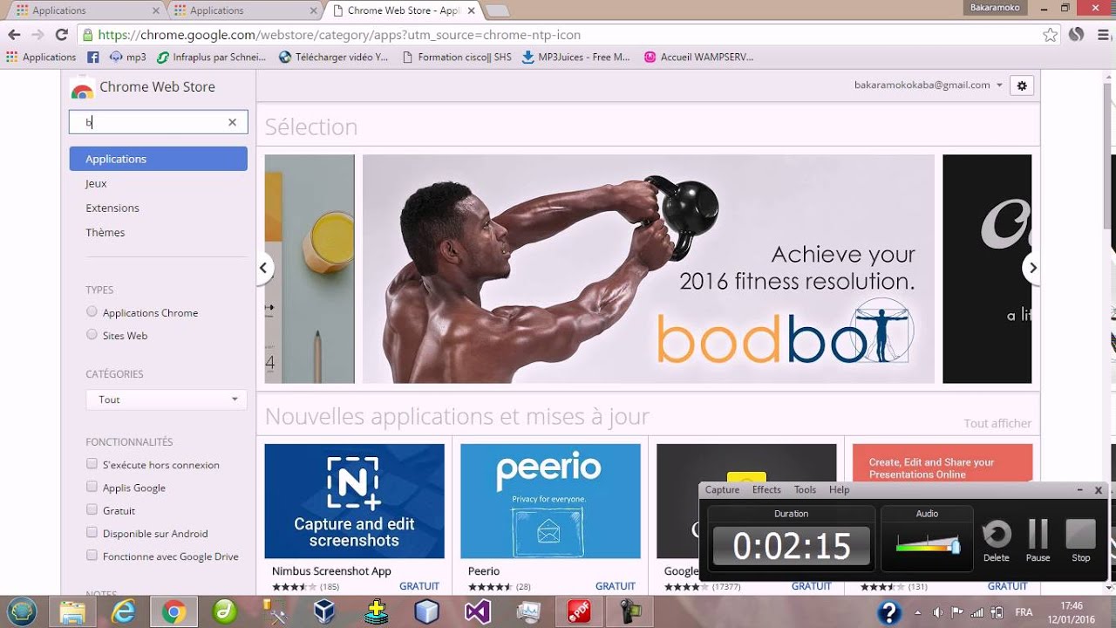The width and height of the screenshot is (1116, 628).
Task: Show next carousel slide
Action: pyautogui.click(x=1031, y=268)
